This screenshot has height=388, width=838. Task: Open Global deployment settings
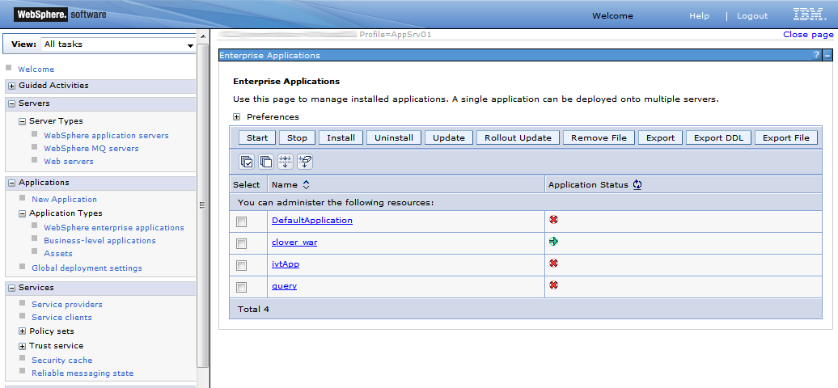click(87, 268)
